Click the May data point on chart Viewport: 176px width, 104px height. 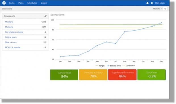click(x=97, y=45)
